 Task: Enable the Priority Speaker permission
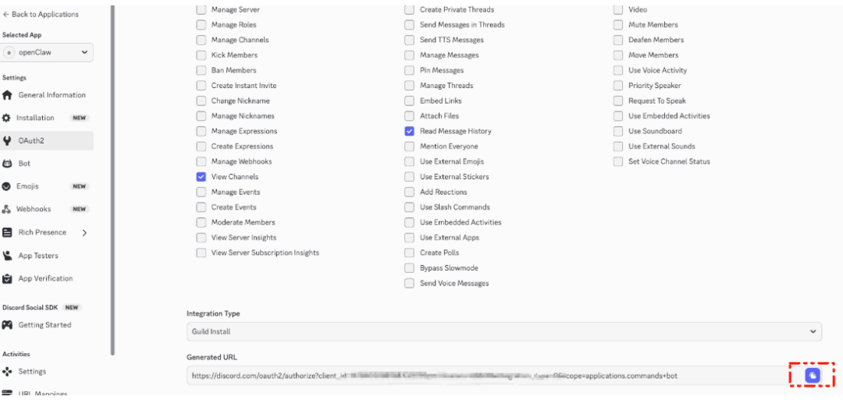(x=618, y=85)
